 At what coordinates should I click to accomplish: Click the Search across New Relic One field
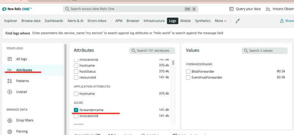point(131,9)
